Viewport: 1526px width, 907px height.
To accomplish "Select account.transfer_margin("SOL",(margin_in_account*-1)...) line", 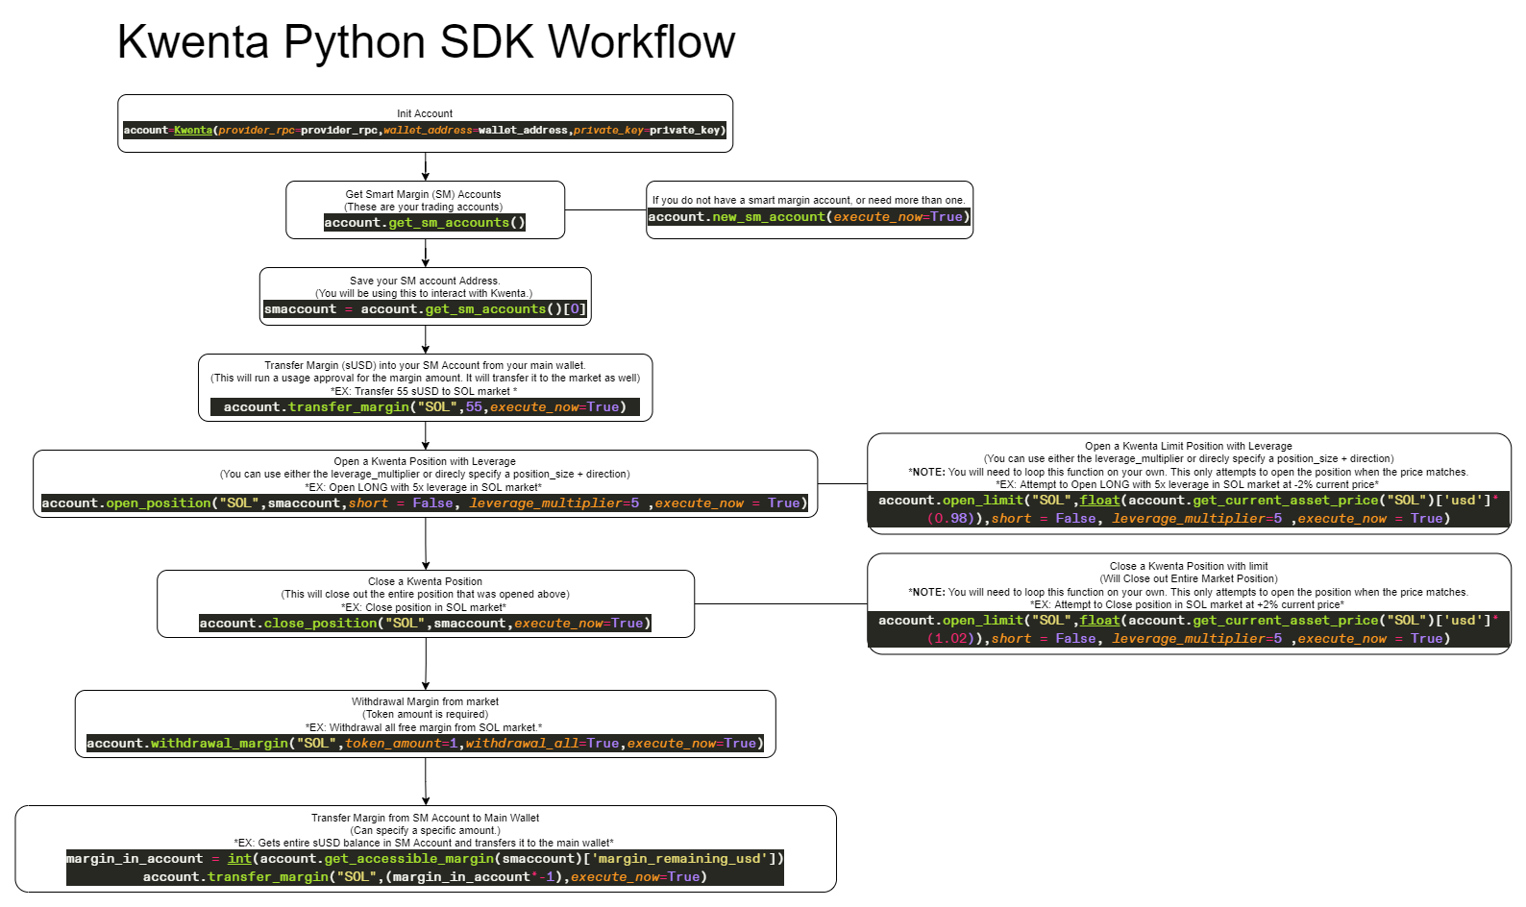I will click(425, 876).
